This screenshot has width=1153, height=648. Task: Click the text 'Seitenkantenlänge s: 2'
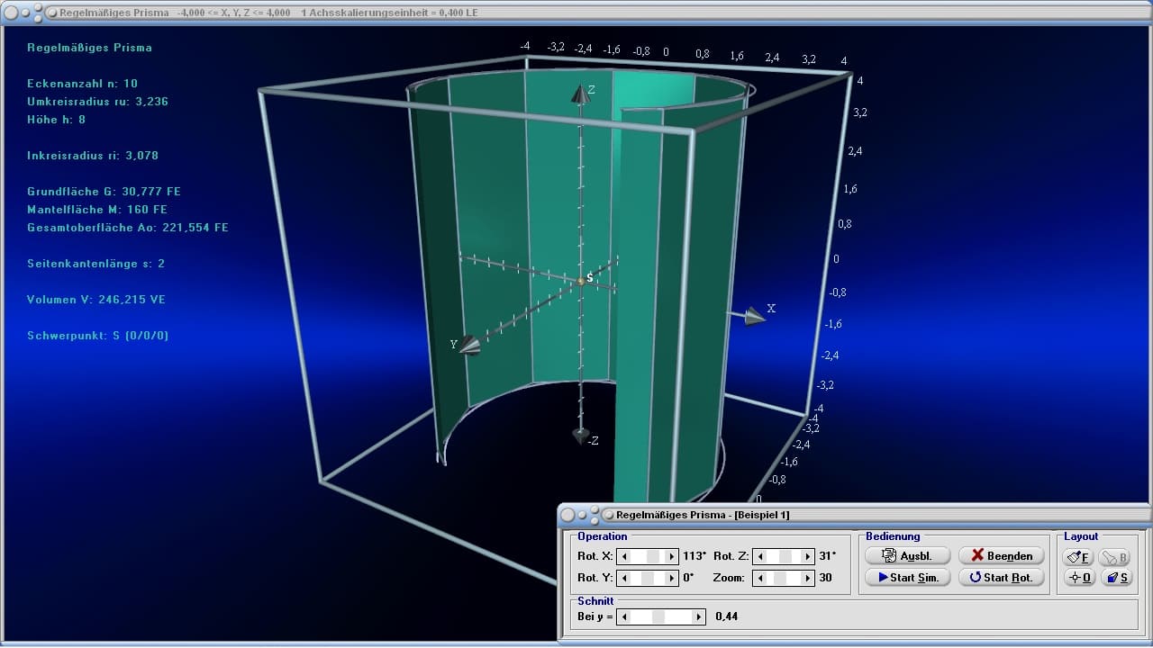coord(95,264)
